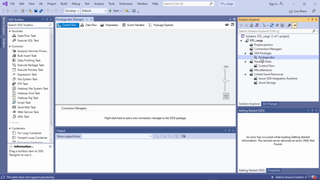Select the Send Mail Task toolbox item
The width and height of the screenshot is (320, 180).
[x=26, y=107]
